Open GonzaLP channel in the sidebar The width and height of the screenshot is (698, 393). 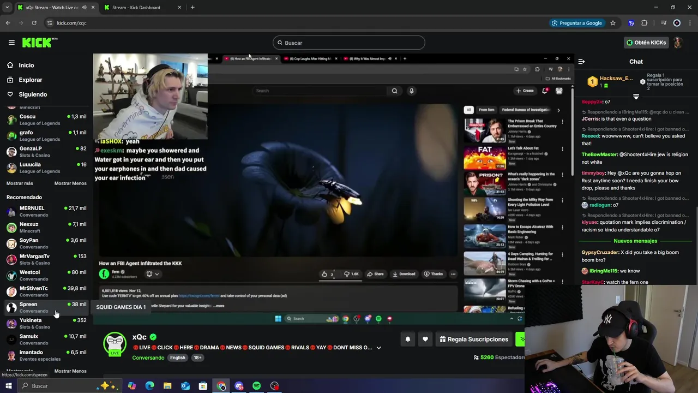(x=46, y=151)
